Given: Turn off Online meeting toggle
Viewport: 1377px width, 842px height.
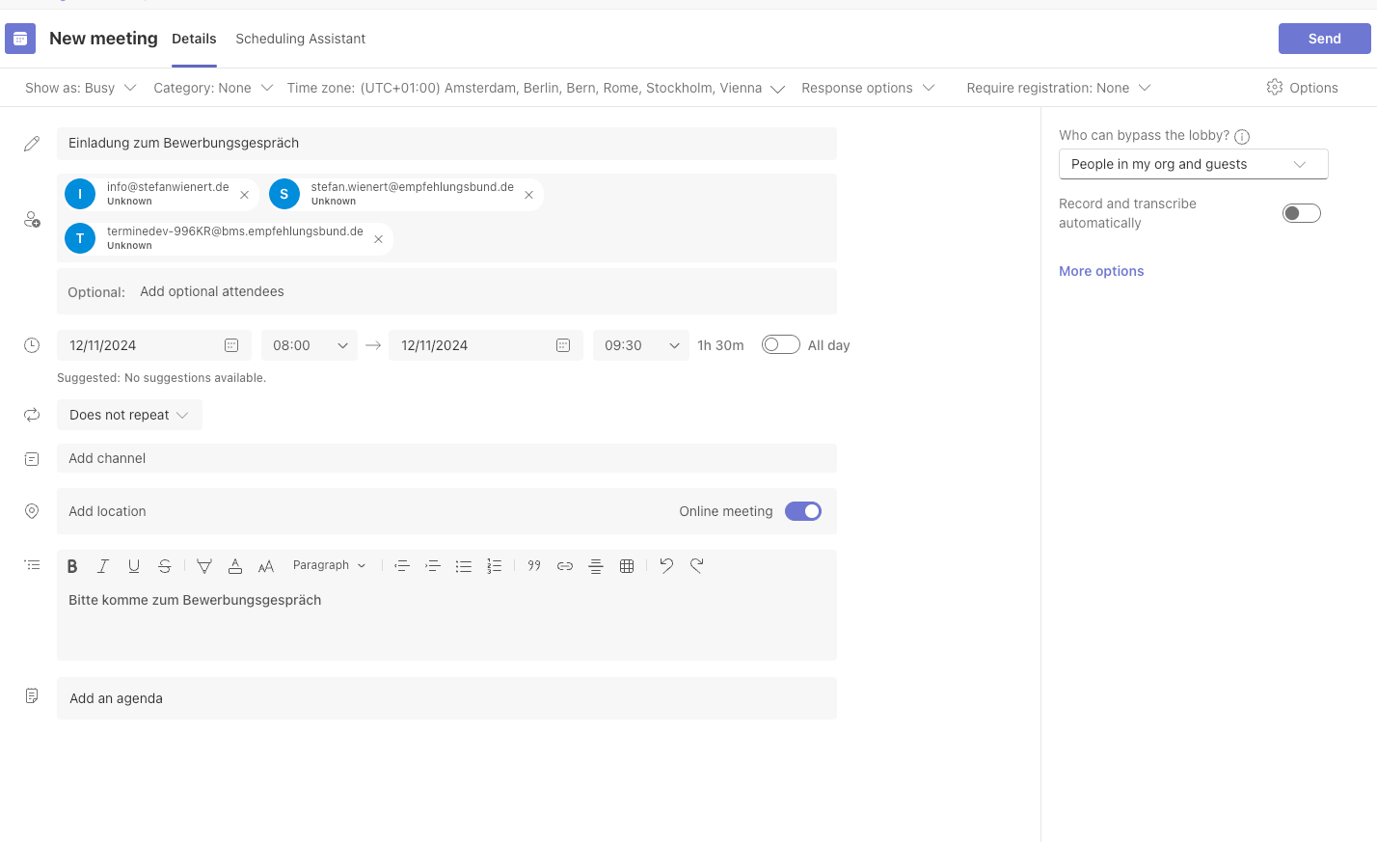Looking at the screenshot, I should pos(803,511).
